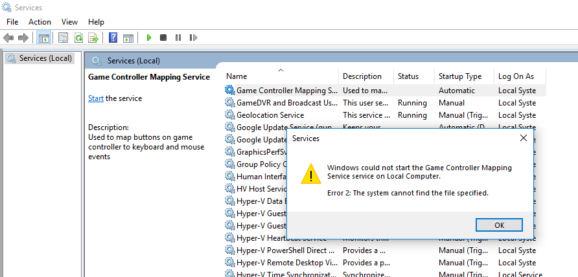This screenshot has width=578, height=277.
Task: Toggle Show/Hide Console Tree button
Action: 44,38
